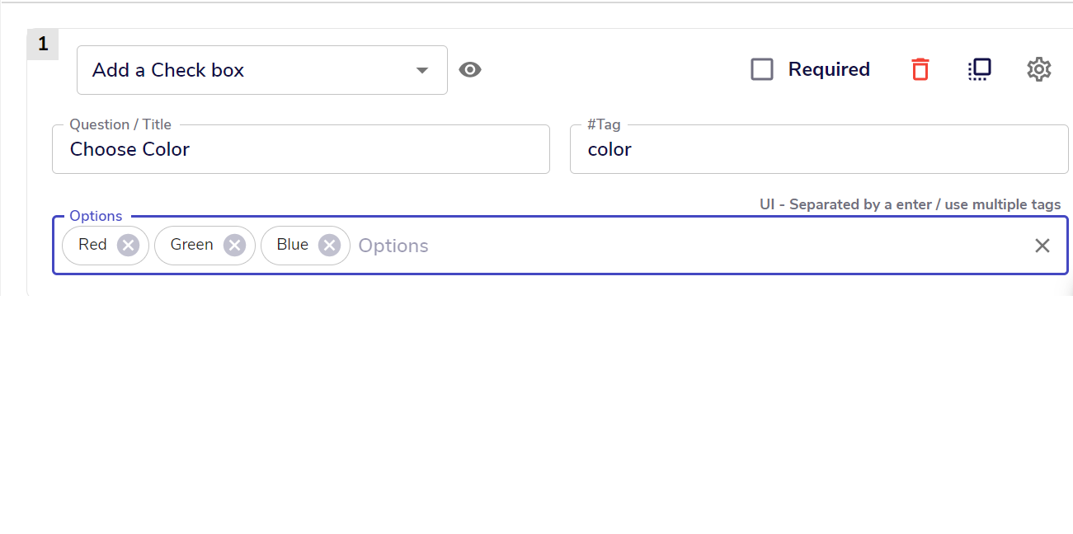Image resolution: width=1073 pixels, height=534 pixels.
Task: Remove the Red option tag
Action: tap(128, 246)
